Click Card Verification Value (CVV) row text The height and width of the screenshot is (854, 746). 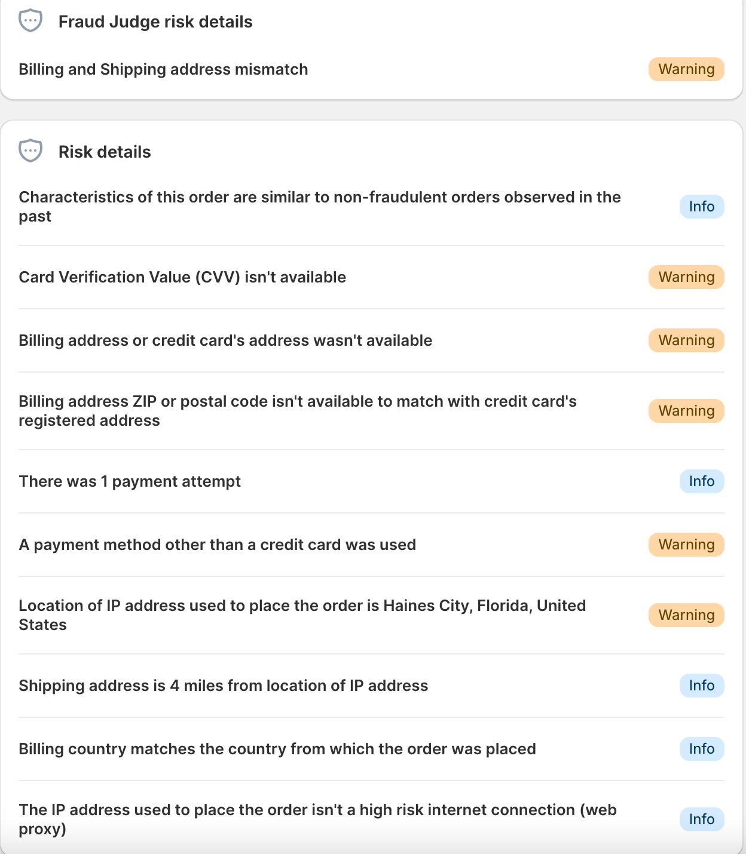tap(182, 277)
